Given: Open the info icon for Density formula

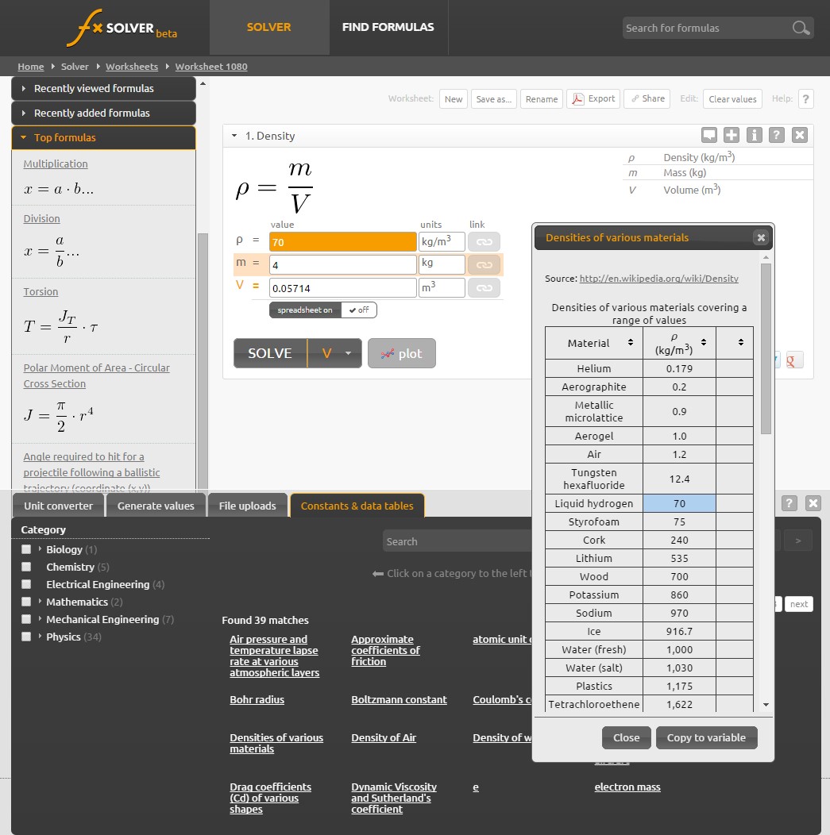Looking at the screenshot, I should click(755, 135).
